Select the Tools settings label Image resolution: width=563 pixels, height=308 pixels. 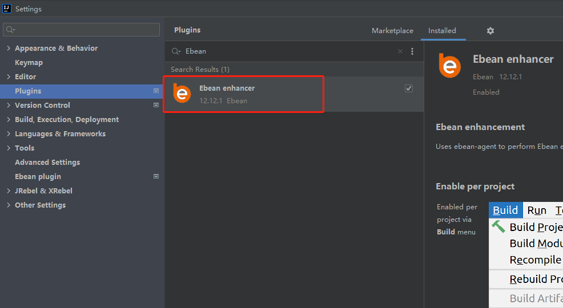point(25,148)
